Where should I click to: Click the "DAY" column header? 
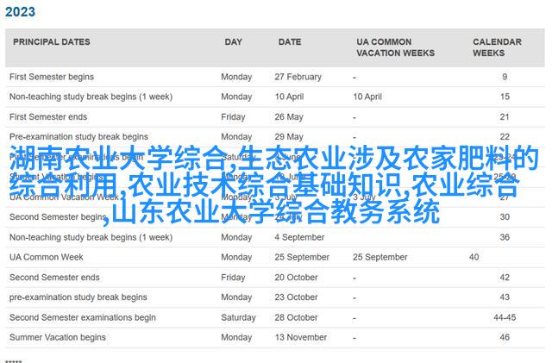click(x=234, y=42)
